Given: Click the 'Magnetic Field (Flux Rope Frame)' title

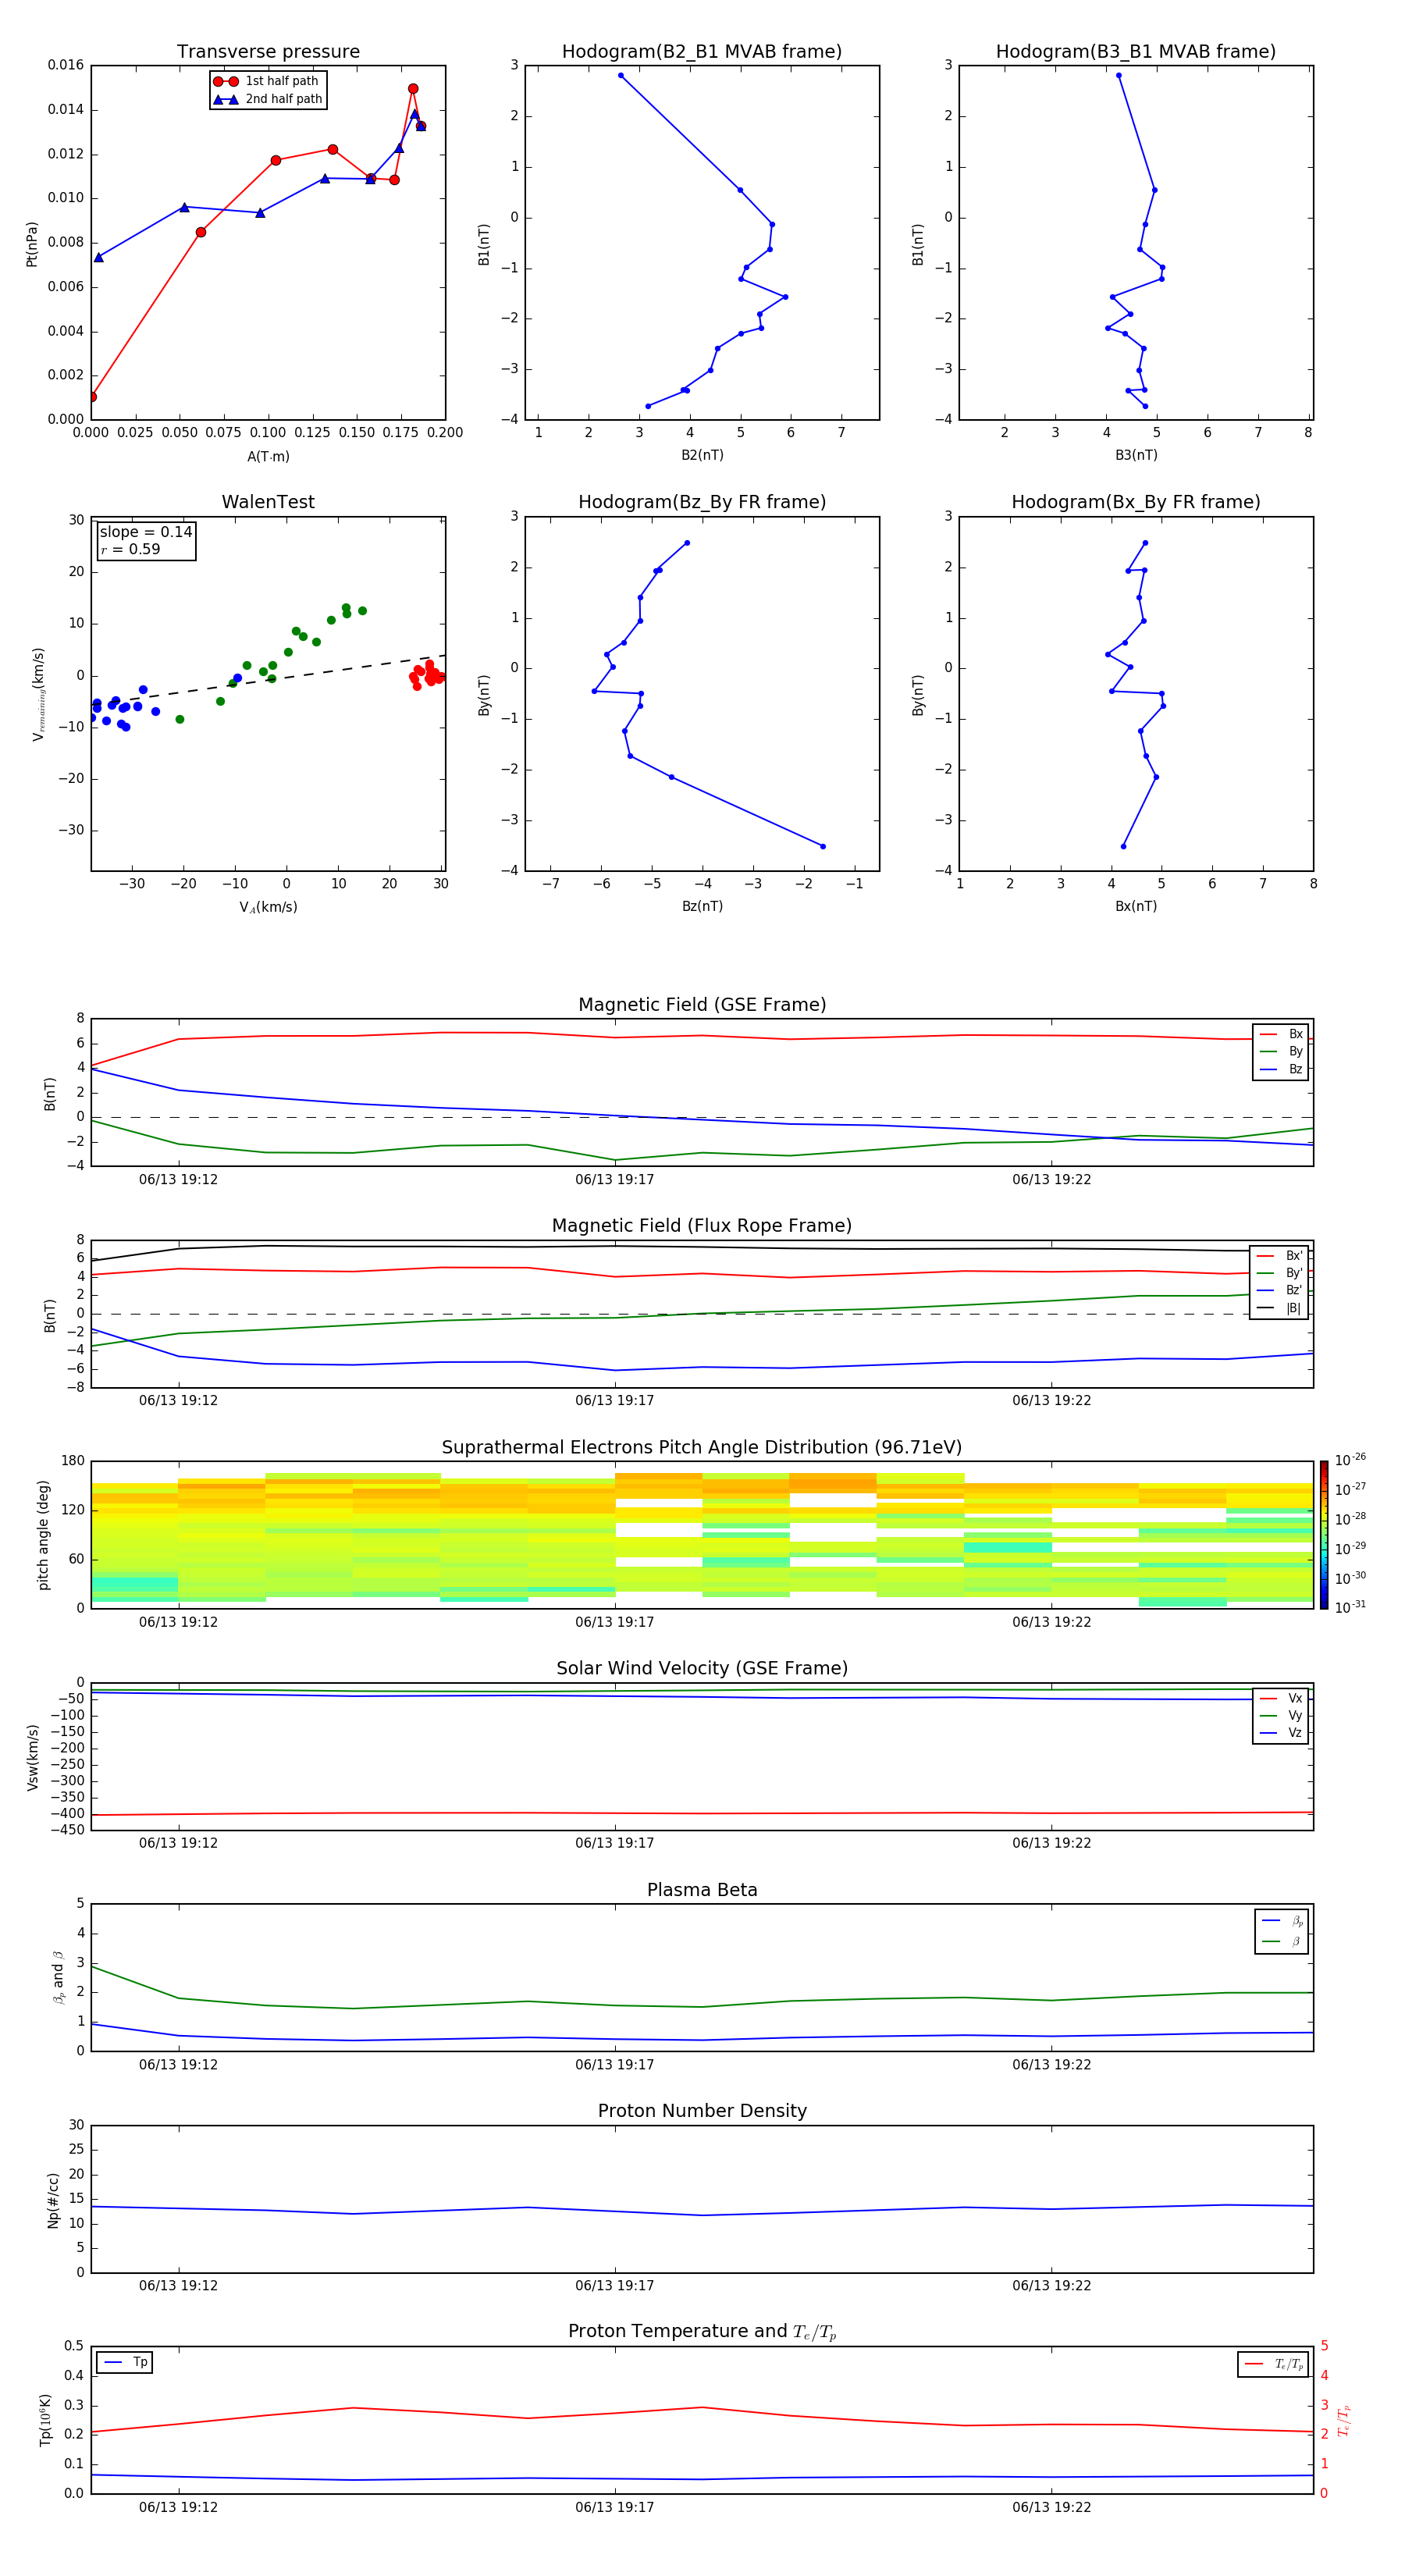Looking at the screenshot, I should click(702, 1226).
